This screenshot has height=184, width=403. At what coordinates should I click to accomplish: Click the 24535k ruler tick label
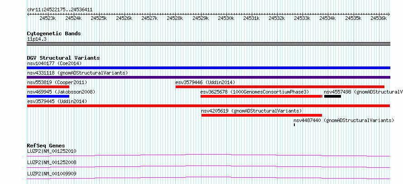tap(353, 18)
